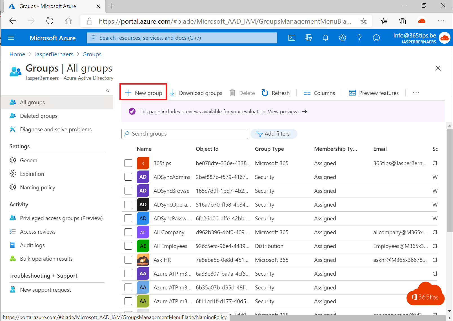This screenshot has height=321, width=453.
Task: Send feedback via the smiley icon
Action: pos(376,37)
